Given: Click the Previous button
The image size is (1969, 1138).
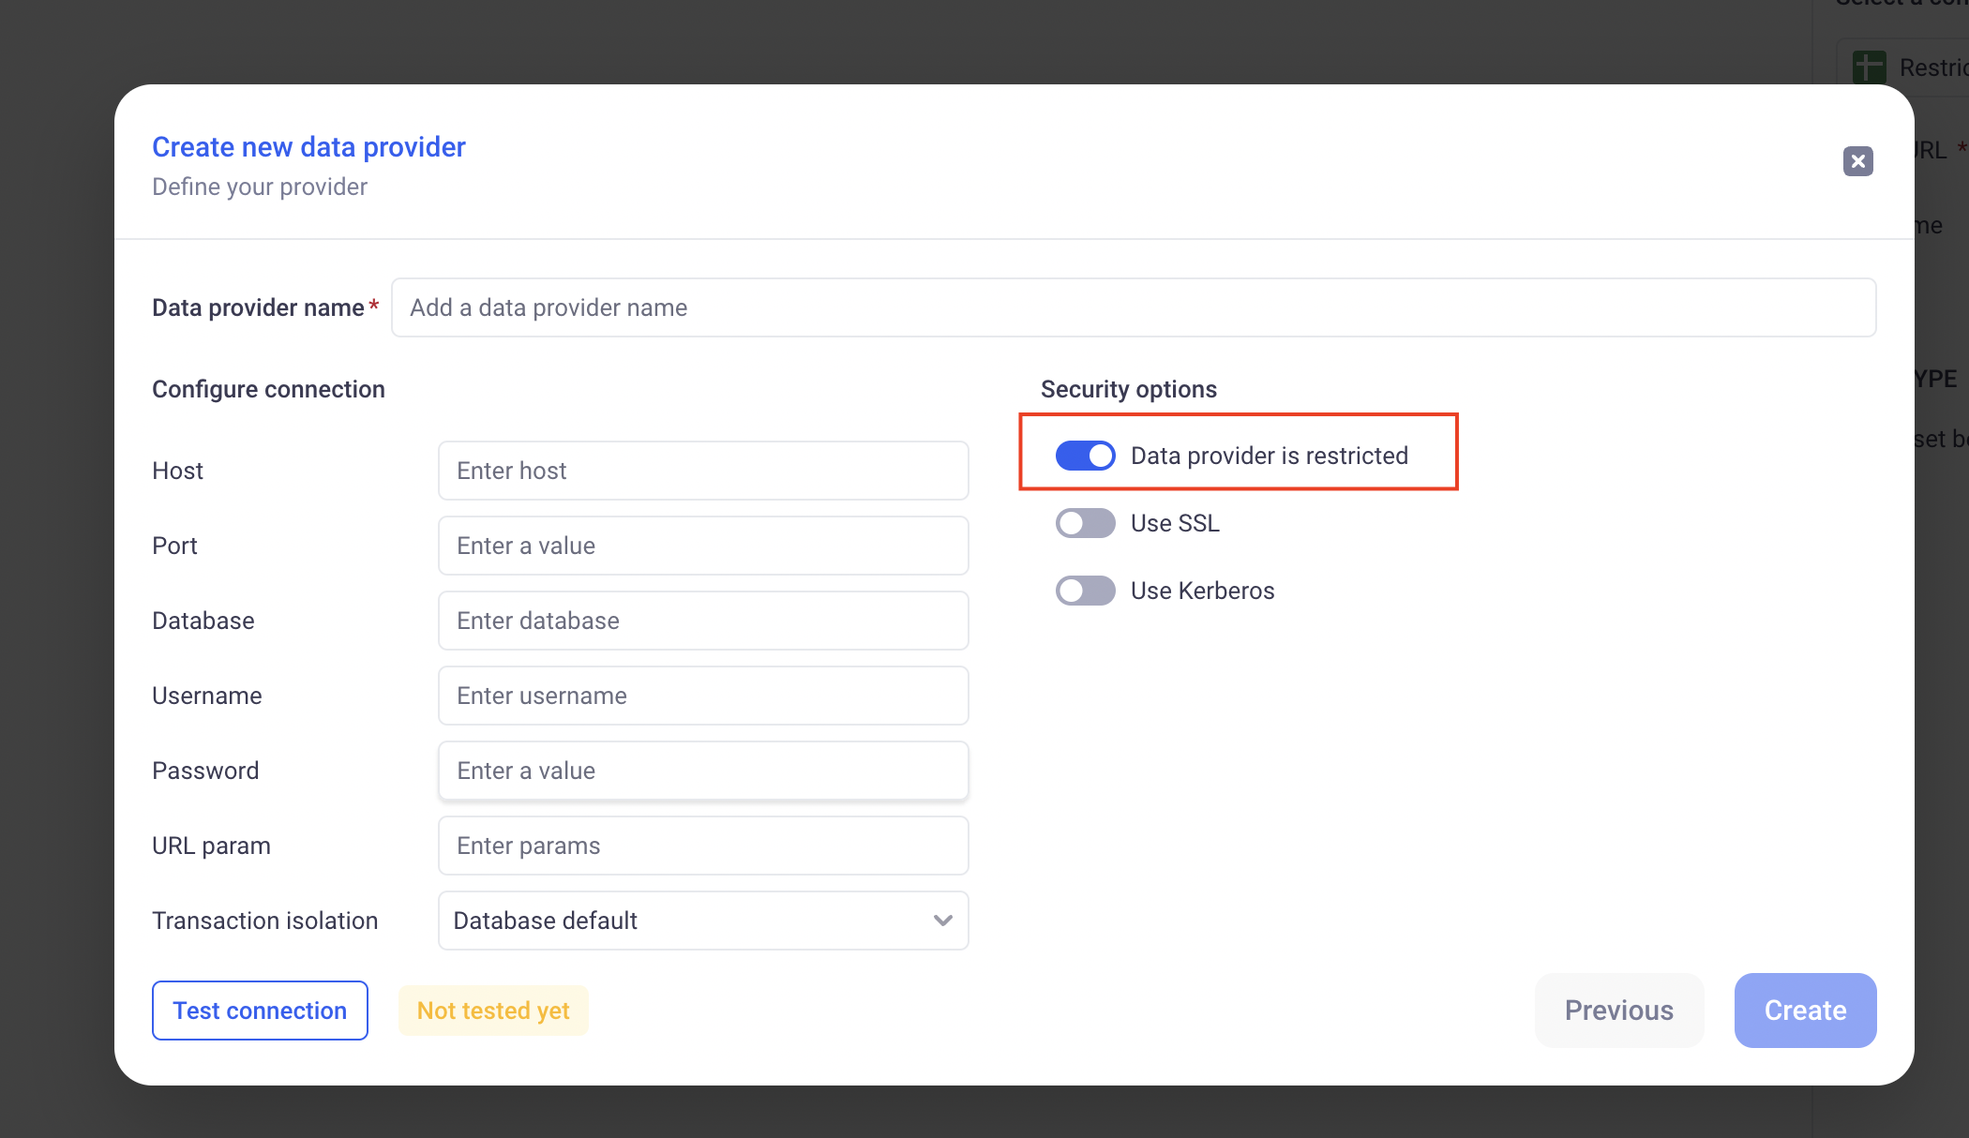Looking at the screenshot, I should point(1618,1011).
